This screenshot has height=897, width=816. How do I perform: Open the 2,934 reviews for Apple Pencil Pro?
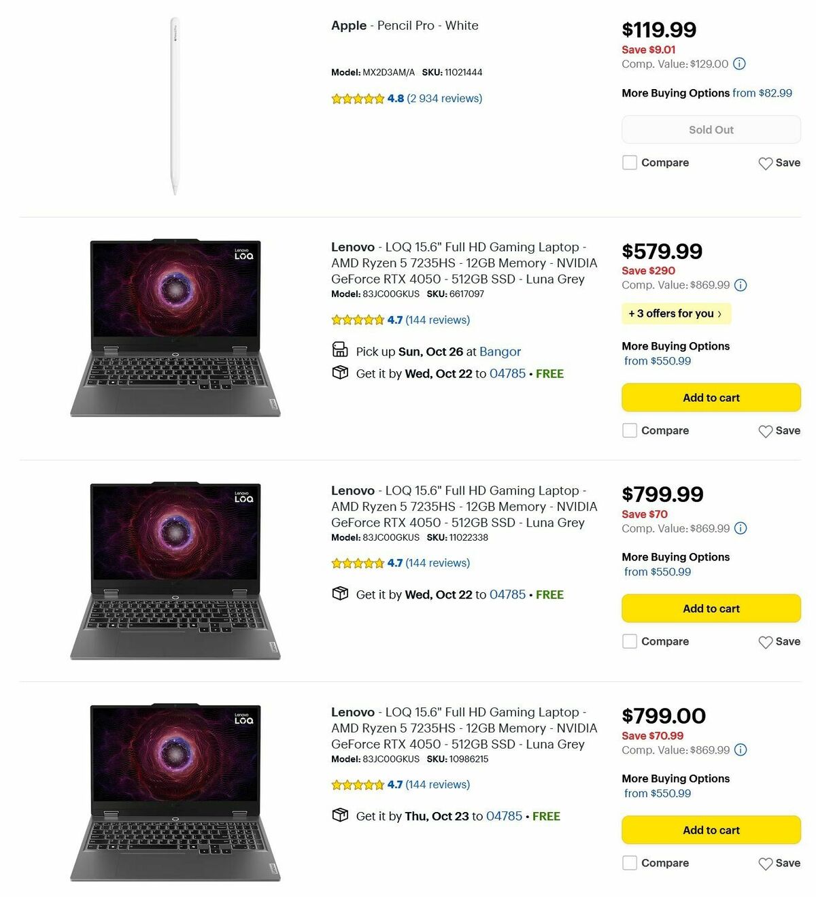point(444,99)
